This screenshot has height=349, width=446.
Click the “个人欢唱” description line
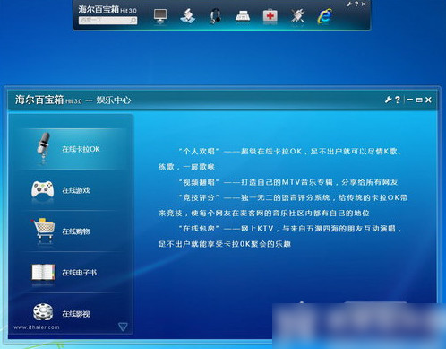click(289, 152)
